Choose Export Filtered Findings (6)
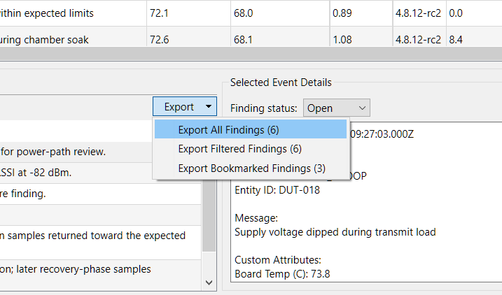The height and width of the screenshot is (295, 502). (x=251, y=149)
